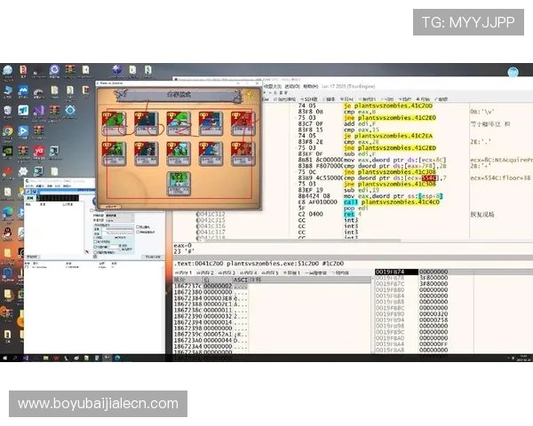
Task: Click the Windows Start button
Action: (5, 359)
